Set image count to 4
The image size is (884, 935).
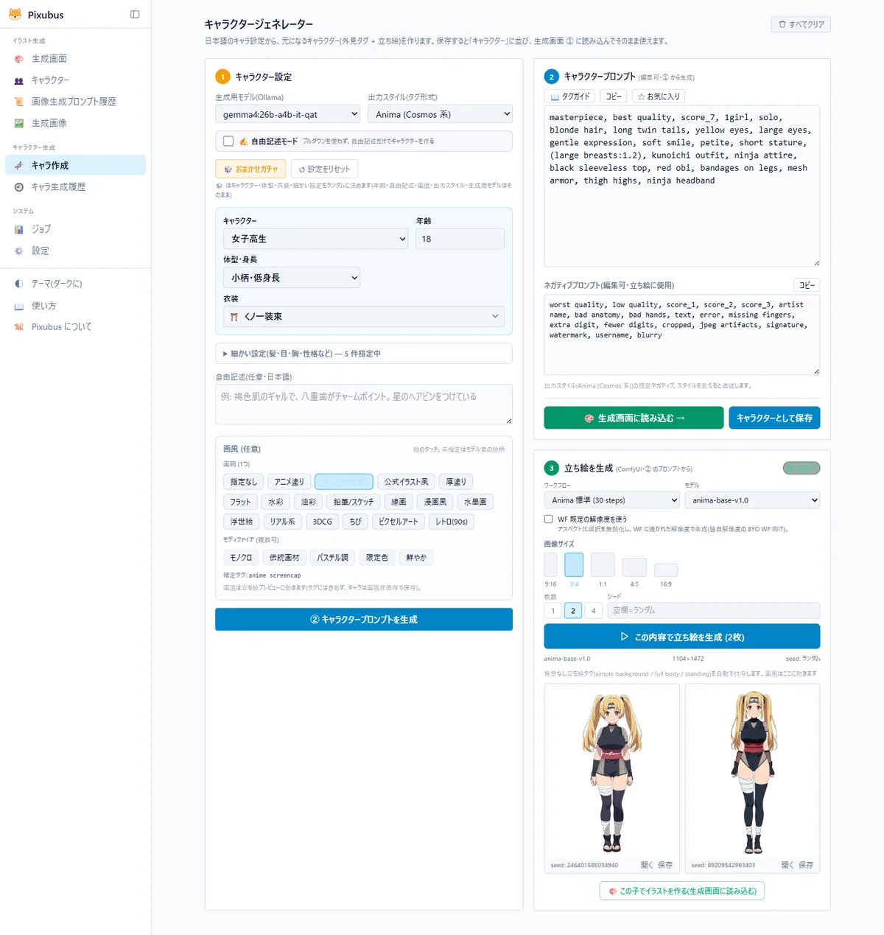[x=593, y=611]
